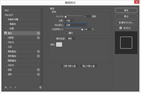Select the 图案叠加 row label
Screen dimensions: 141x93
click(12, 61)
